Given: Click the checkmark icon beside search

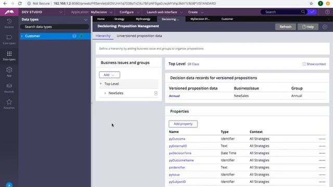Looking at the screenshot, I should (x=312, y=12).
